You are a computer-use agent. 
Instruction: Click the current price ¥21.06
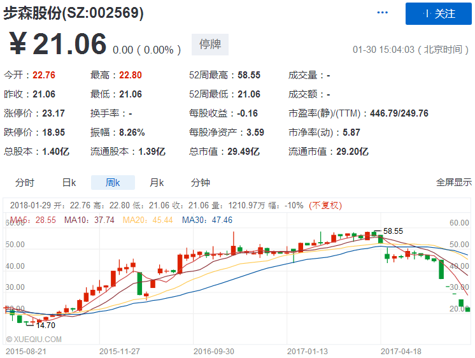[x=57, y=44]
